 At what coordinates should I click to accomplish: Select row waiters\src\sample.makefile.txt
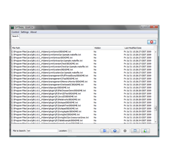pos(83,73)
